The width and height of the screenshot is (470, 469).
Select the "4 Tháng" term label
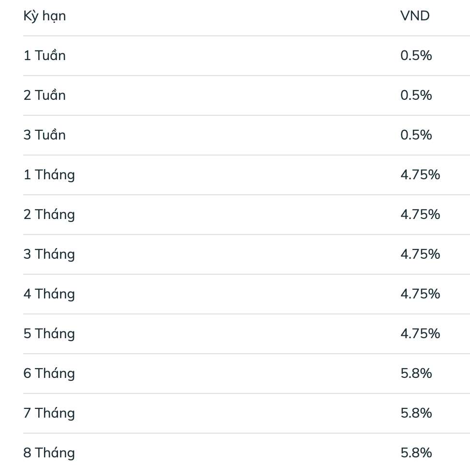click(49, 294)
